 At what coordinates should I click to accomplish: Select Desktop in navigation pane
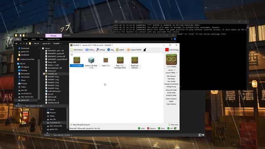pyautogui.click(x=23, y=70)
